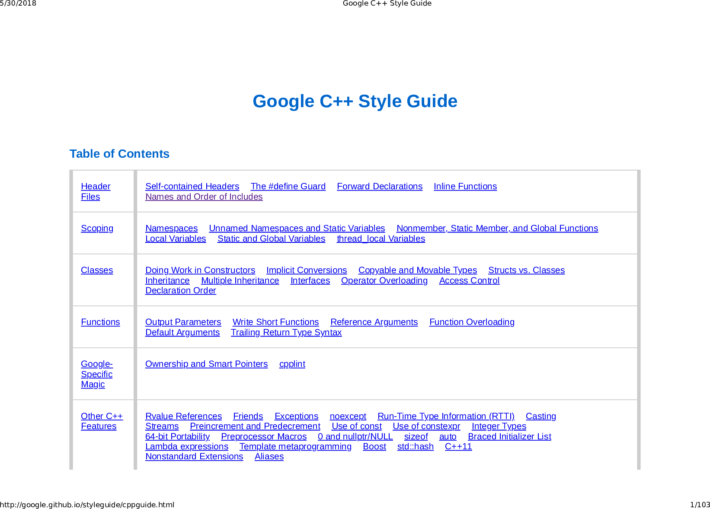The image size is (710, 509).
Task: Open Nonmember, Static Member, and Global Functions
Action: [x=497, y=228]
